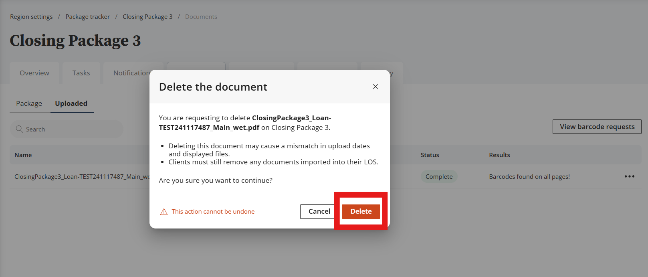Open the Notifications tab
The image size is (648, 277).
click(x=131, y=73)
